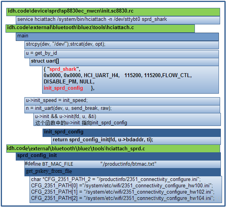Click the '#define BT_MAC_FILE' label
This screenshot has height=207, width=226.
[x=49, y=164]
